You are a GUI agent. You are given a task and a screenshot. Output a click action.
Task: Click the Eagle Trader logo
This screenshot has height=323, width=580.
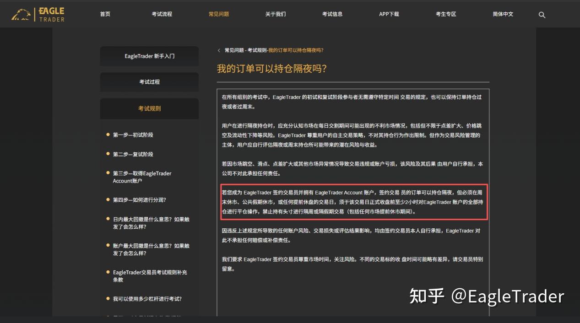pyautogui.click(x=38, y=14)
